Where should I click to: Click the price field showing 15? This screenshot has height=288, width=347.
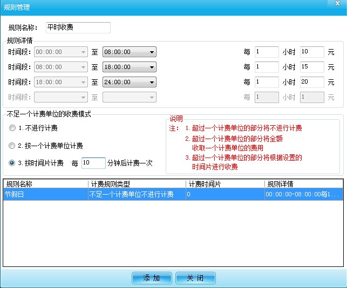[312, 67]
